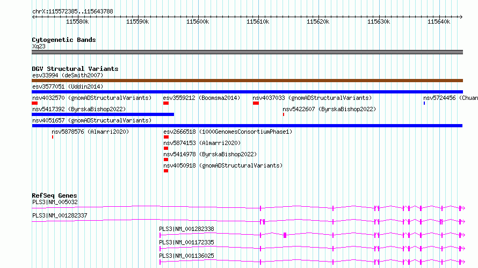Click the esv3559212 (Boomsma2014) label
Viewport: 478px width, 268px height.
pos(201,98)
